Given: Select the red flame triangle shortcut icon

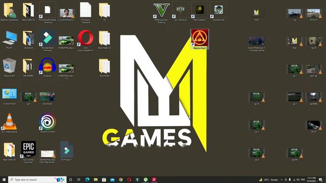Looking at the screenshot, I should [x=200, y=39].
